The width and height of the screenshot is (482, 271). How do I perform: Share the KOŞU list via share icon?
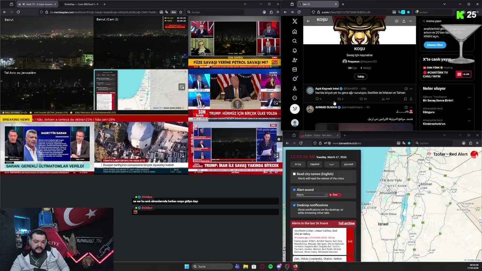tap(404, 21)
